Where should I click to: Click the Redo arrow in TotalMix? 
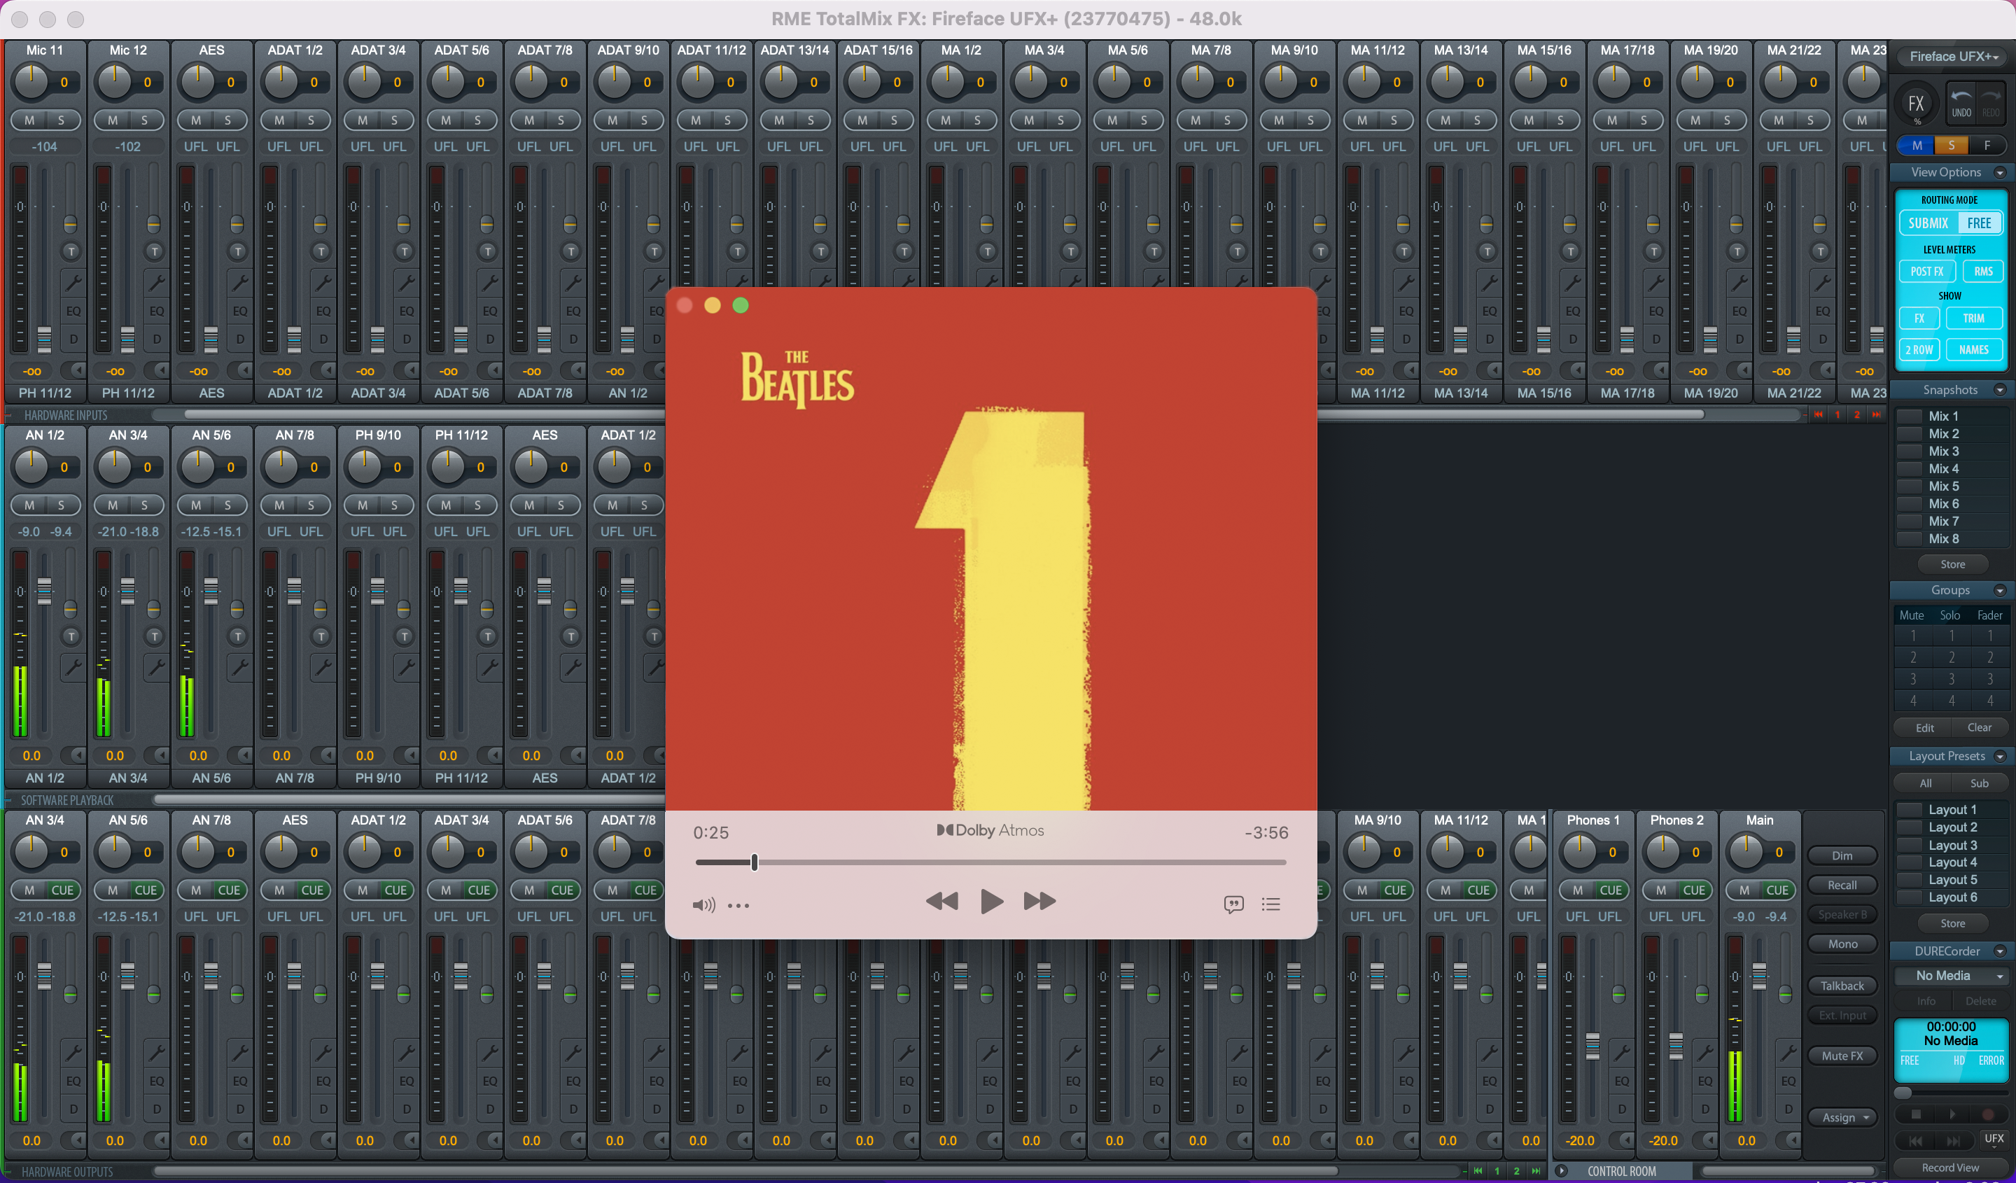(x=1991, y=101)
